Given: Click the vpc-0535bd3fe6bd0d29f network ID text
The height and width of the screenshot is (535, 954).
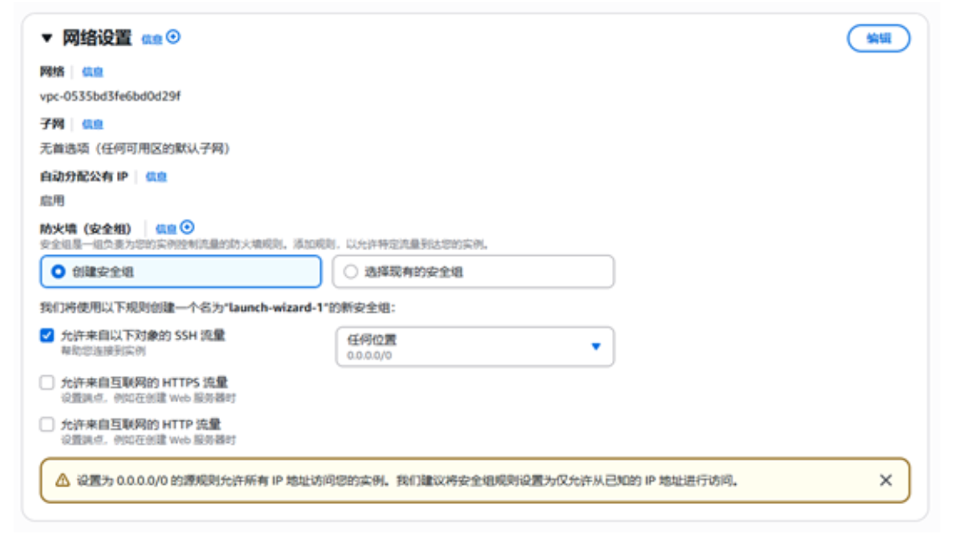Looking at the screenshot, I should [x=110, y=96].
